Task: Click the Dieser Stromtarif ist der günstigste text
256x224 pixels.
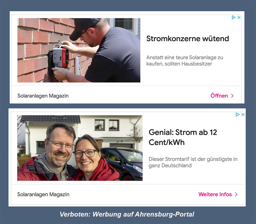Action: coord(193,162)
